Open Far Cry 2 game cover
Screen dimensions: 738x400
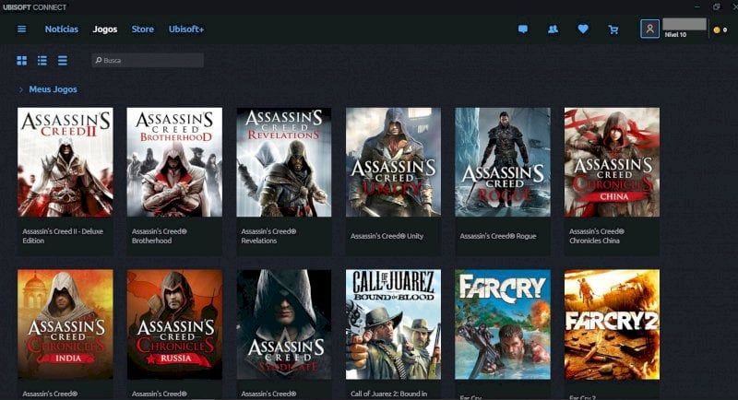coord(612,324)
